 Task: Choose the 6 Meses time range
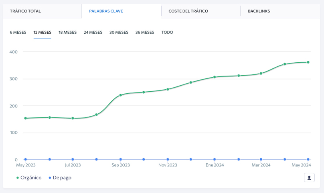click(18, 32)
